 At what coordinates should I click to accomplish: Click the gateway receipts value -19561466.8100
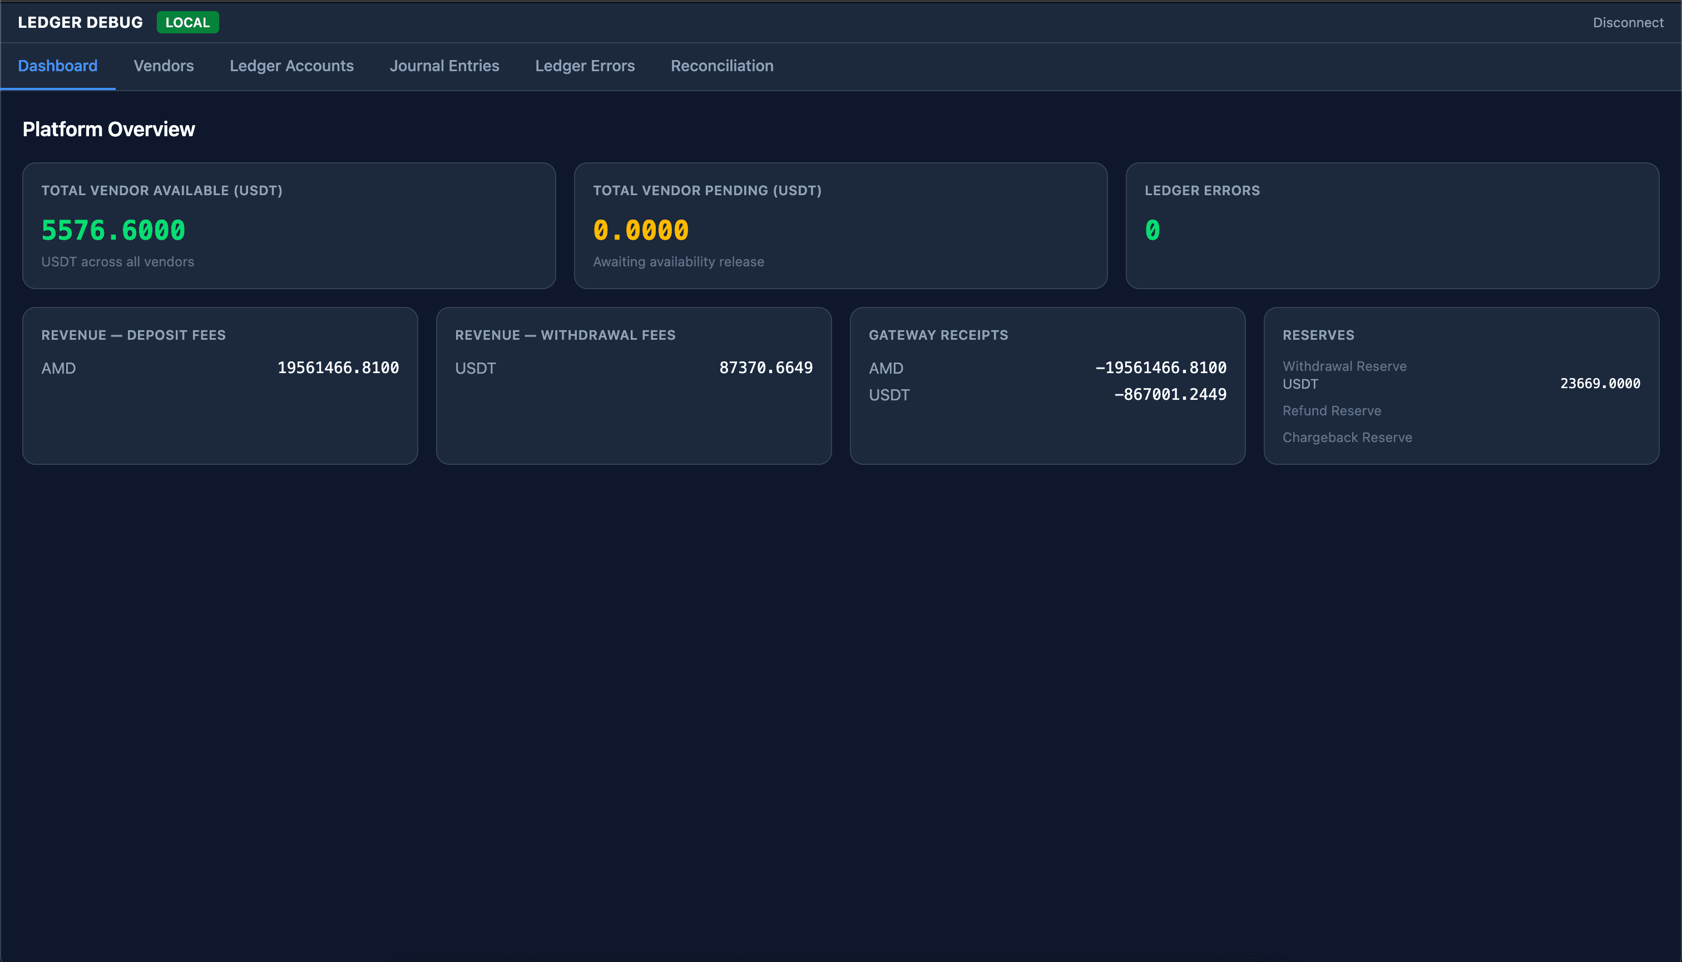tap(1161, 368)
